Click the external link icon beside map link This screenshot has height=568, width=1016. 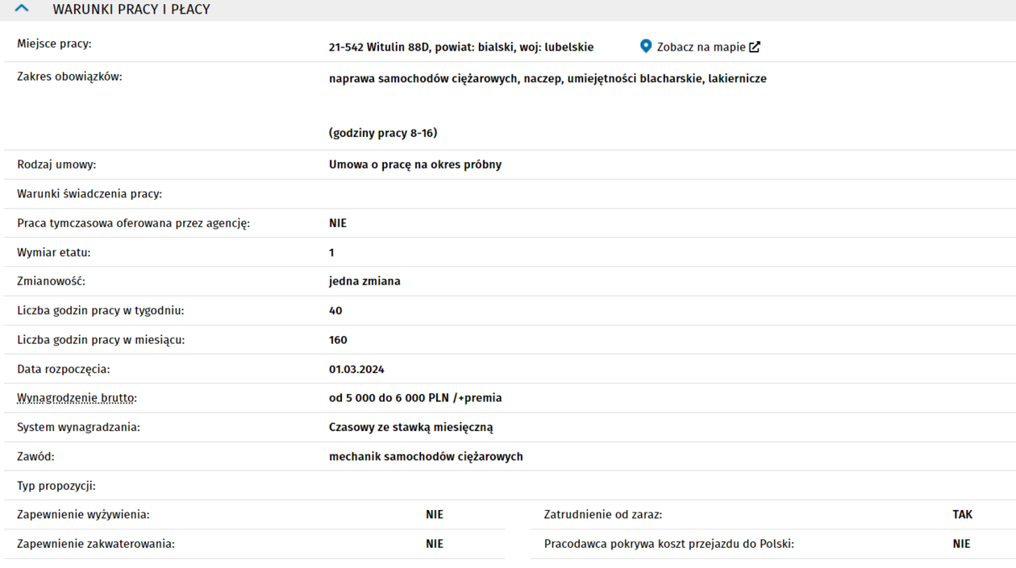point(755,47)
